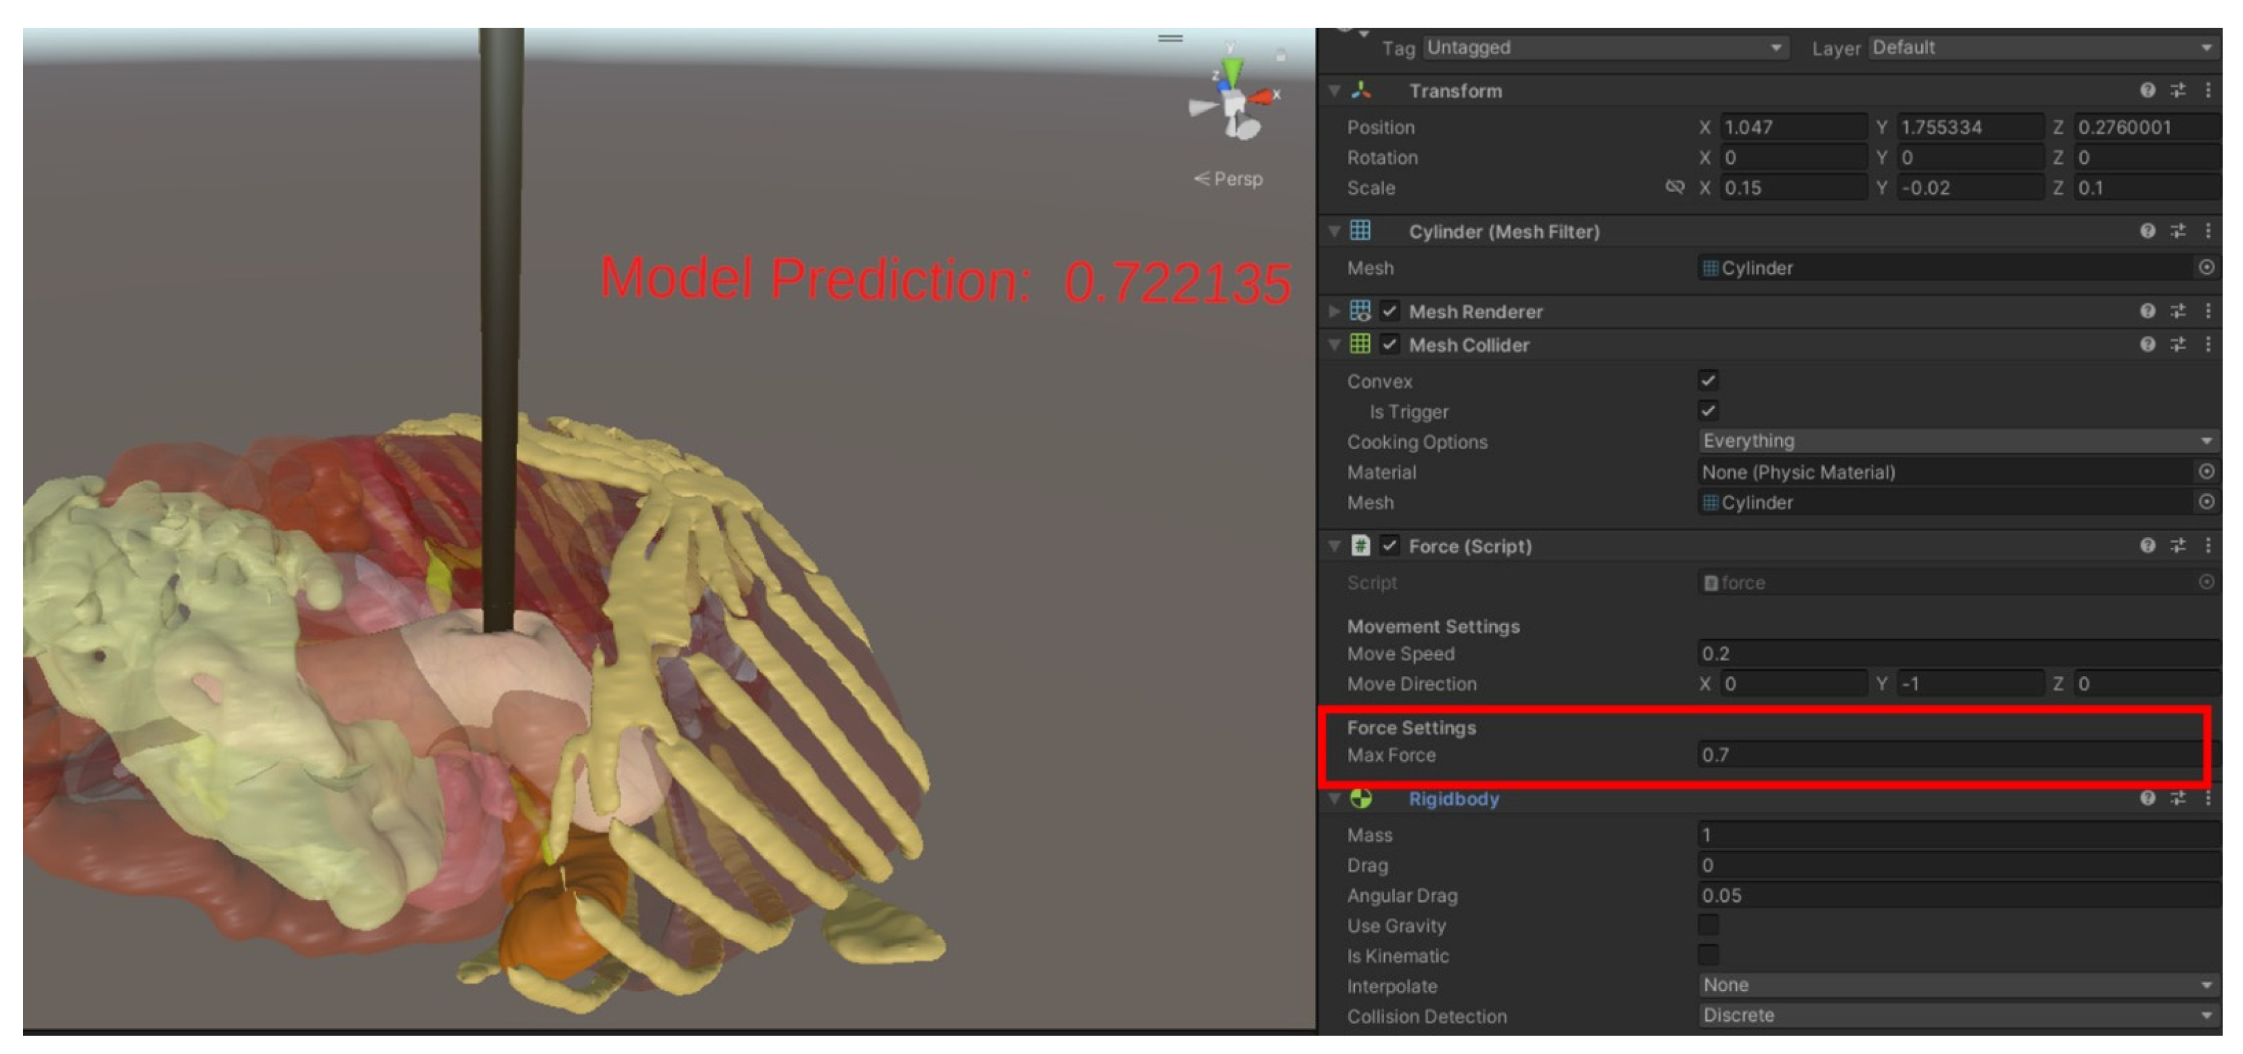Click the Rigidbody component header
Viewport: 2243px width, 1054px height.
1453,799
